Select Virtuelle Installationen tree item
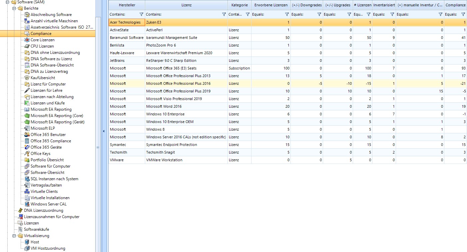467x252 pixels. point(50,198)
